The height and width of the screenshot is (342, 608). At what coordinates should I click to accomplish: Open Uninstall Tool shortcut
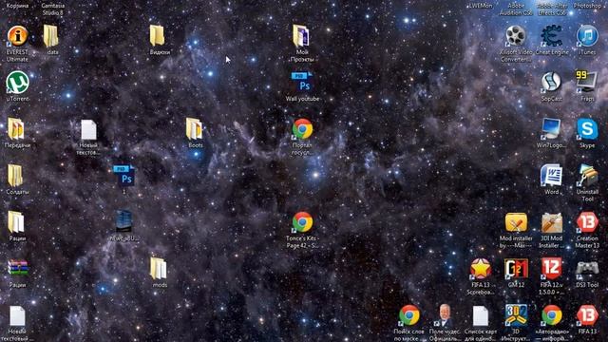(587, 176)
